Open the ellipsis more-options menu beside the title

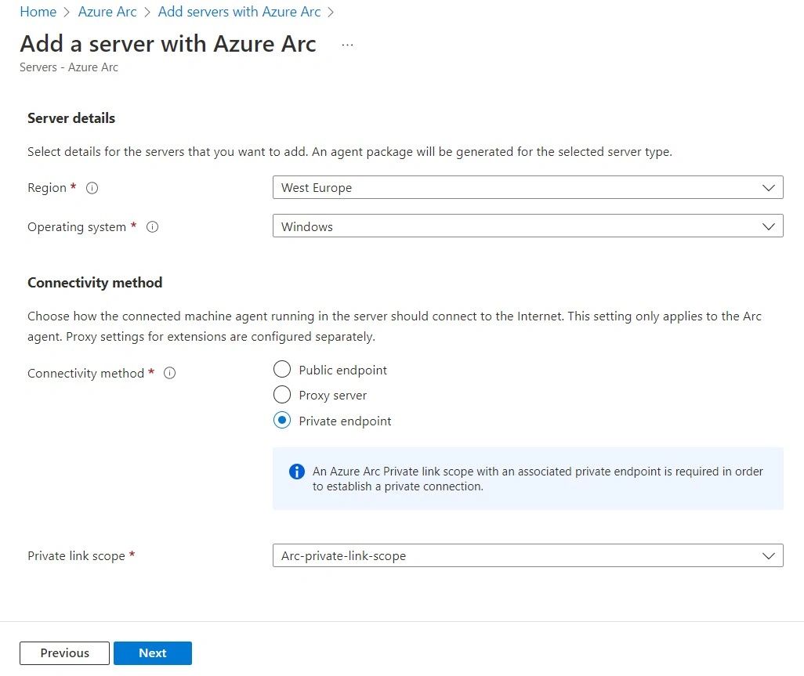click(x=347, y=45)
